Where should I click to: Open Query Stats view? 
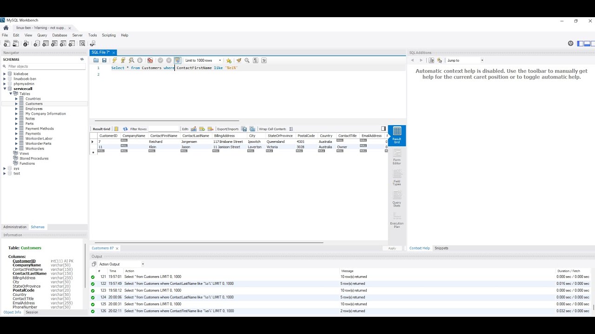click(x=397, y=199)
